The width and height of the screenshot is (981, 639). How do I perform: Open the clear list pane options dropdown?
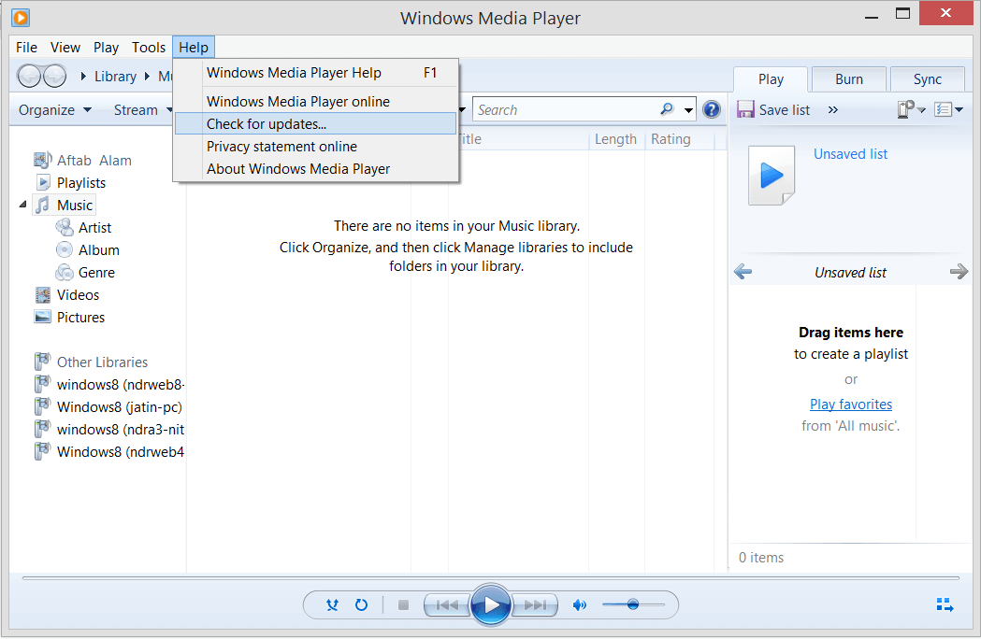[911, 110]
